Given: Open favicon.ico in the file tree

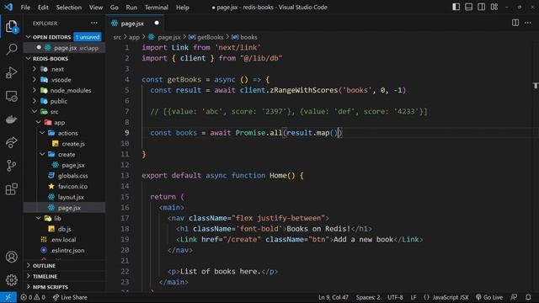Looking at the screenshot, I should [64, 186].
